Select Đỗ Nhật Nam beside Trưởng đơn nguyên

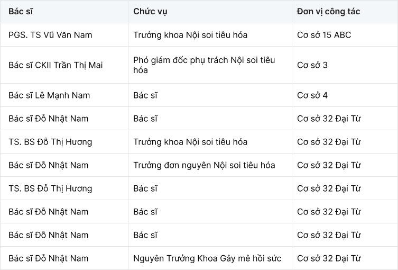point(49,165)
